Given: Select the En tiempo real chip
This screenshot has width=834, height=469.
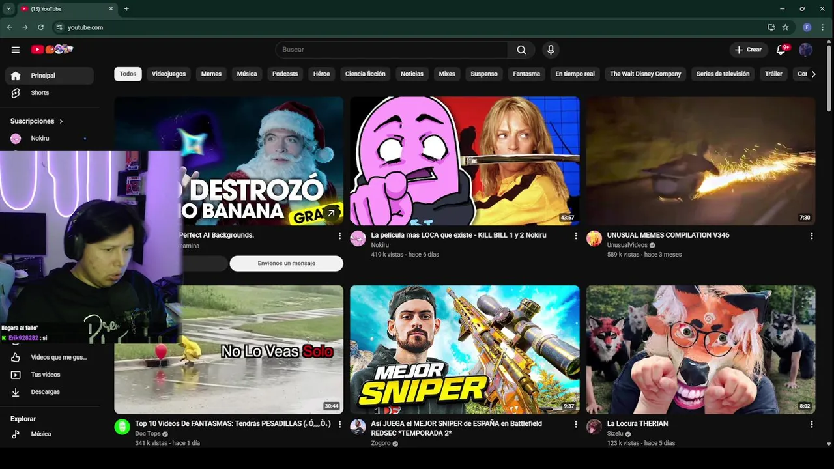Looking at the screenshot, I should tap(575, 74).
